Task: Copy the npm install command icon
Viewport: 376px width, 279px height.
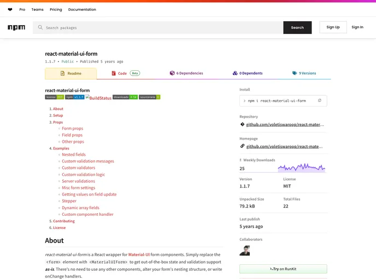Action: (319, 101)
